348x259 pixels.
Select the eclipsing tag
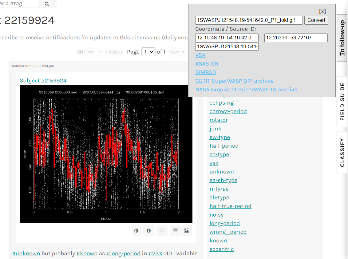[221, 103]
